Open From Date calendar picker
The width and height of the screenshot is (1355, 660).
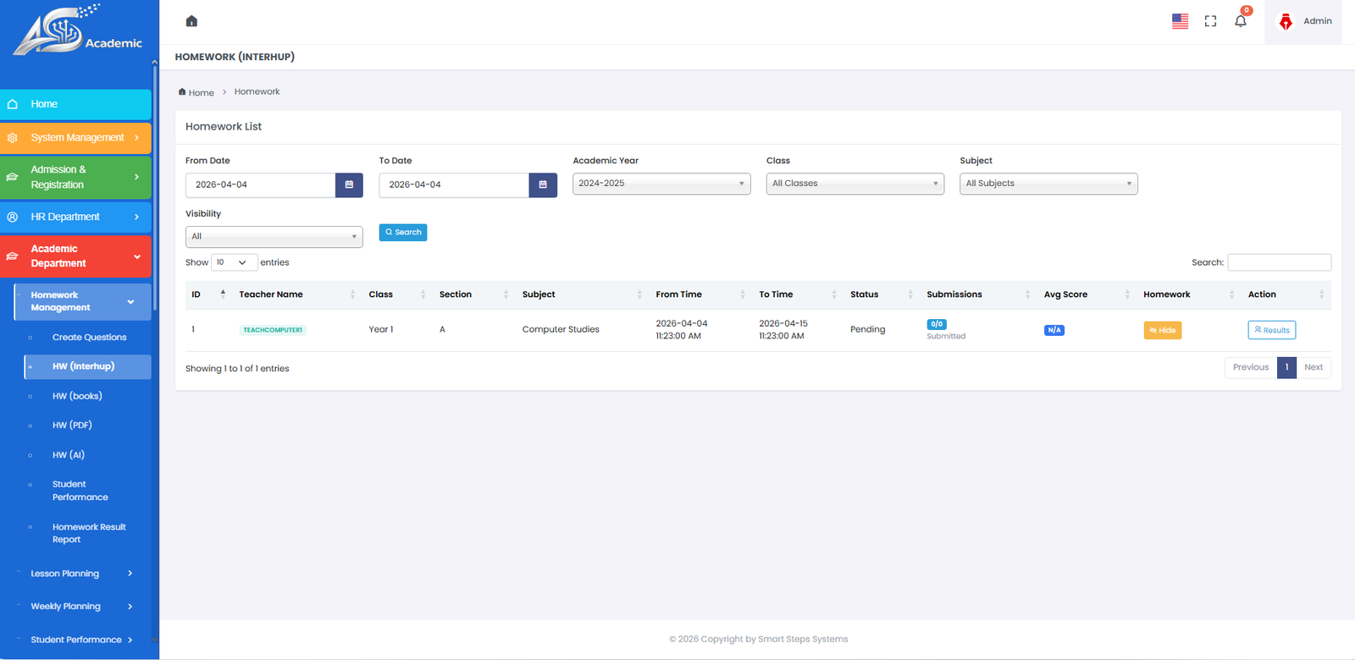click(349, 184)
